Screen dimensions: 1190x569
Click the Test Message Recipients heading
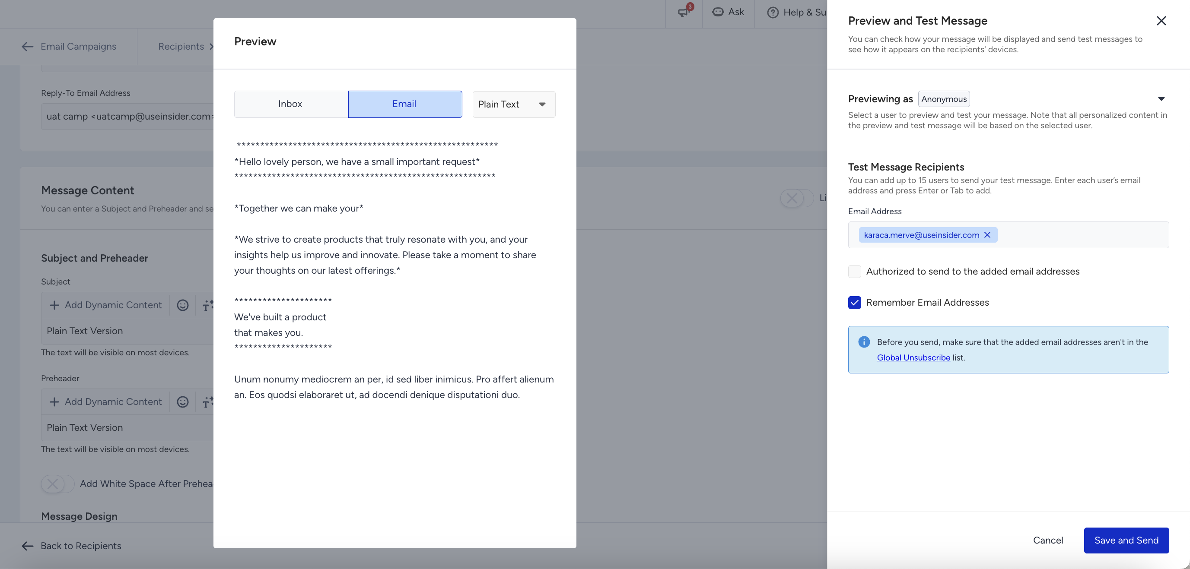(x=906, y=167)
